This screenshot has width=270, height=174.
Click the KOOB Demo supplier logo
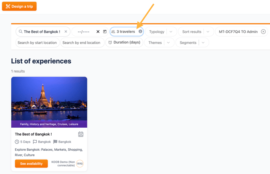[x=80, y=164]
